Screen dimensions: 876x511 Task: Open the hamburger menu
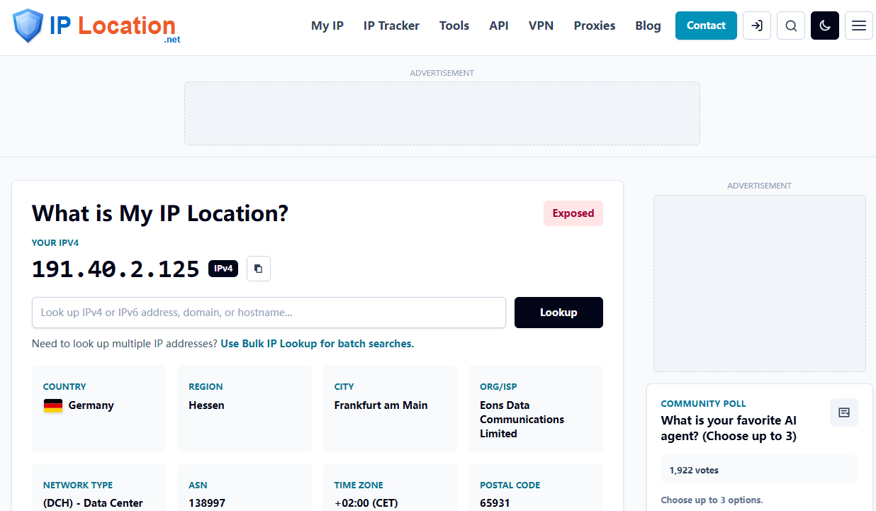pyautogui.click(x=859, y=26)
